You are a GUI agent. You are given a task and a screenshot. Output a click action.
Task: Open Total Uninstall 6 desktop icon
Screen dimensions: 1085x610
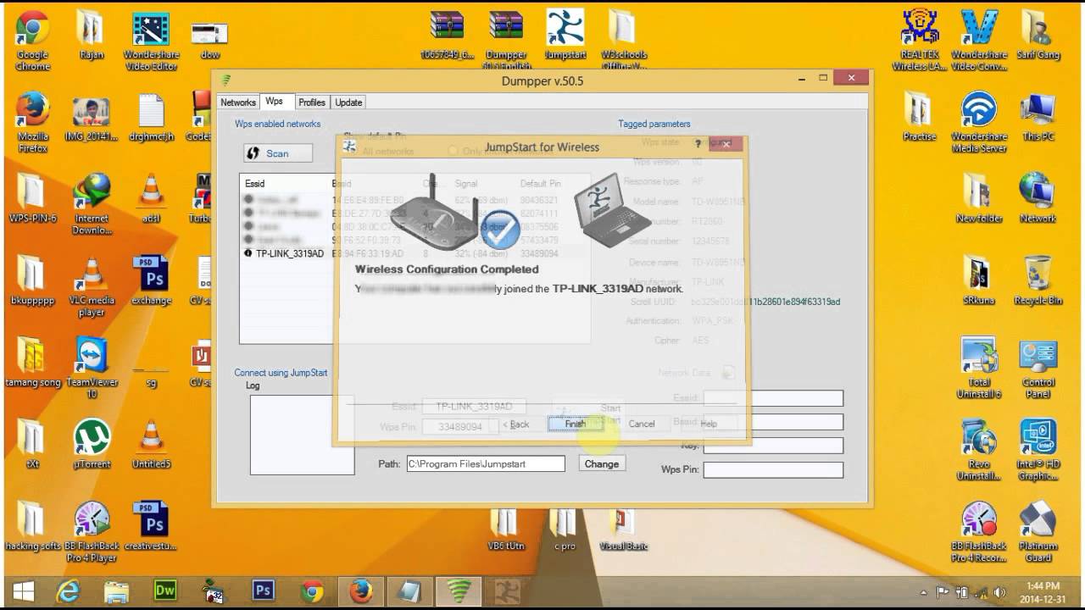coord(978,369)
